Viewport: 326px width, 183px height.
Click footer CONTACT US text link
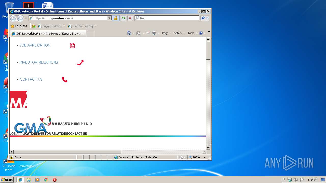click(x=78, y=134)
